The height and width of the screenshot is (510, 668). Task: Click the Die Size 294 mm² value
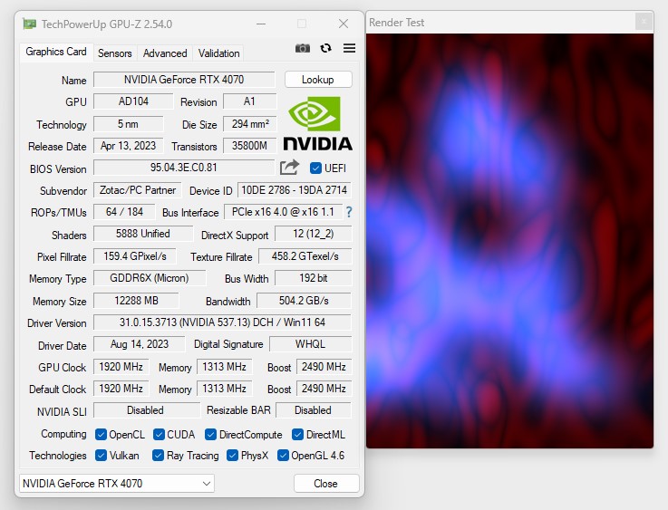[x=250, y=124]
